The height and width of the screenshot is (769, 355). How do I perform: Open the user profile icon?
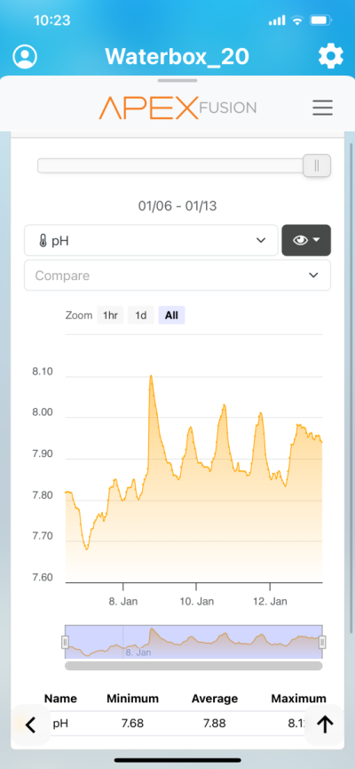pos(25,56)
